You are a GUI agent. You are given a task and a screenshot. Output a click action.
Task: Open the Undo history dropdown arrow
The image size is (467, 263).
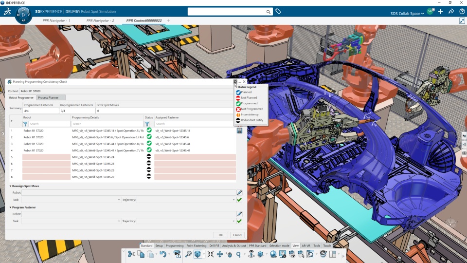point(169,254)
